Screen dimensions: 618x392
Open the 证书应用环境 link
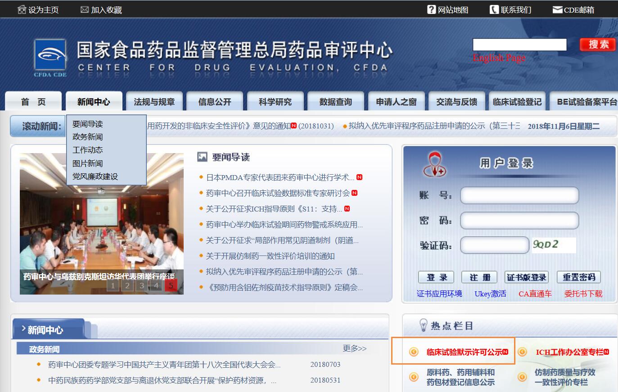pos(439,294)
